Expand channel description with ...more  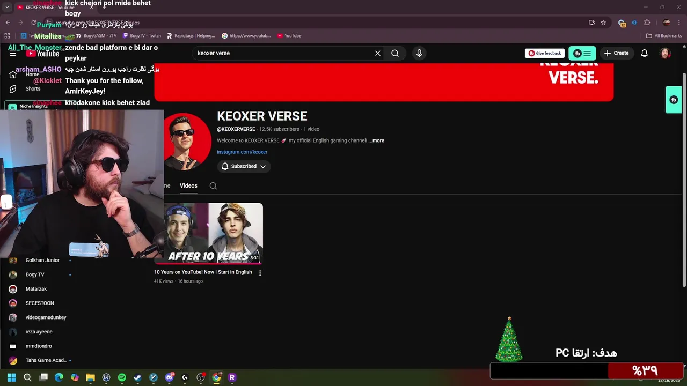coord(376,140)
